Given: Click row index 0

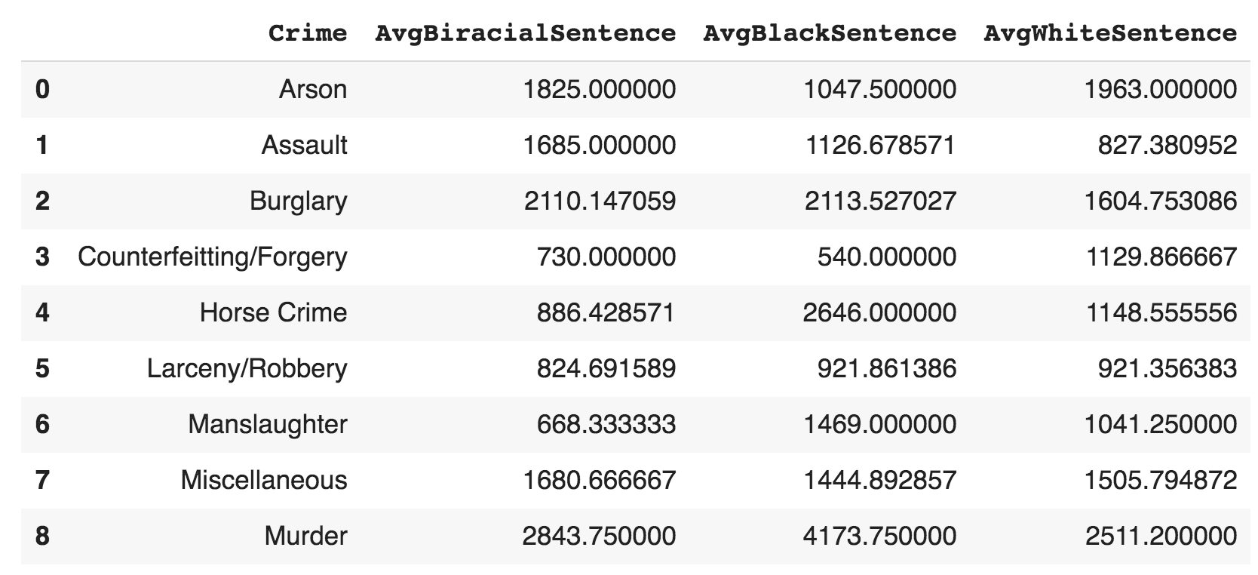Looking at the screenshot, I should point(42,89).
